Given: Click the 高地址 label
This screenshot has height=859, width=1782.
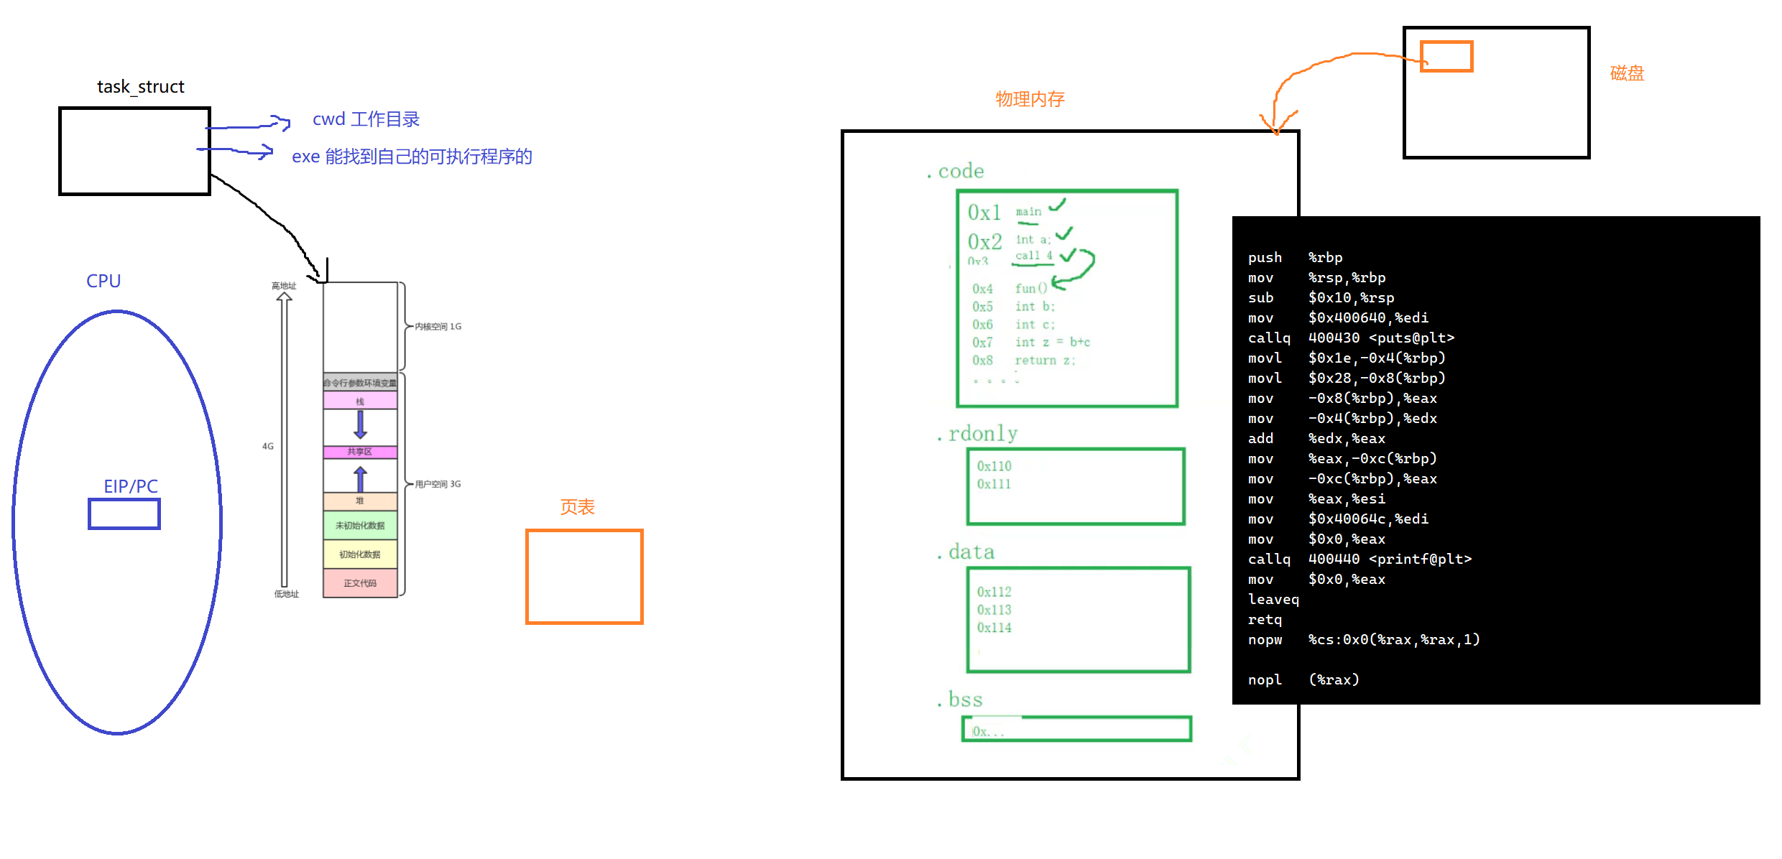Looking at the screenshot, I should pos(284,286).
